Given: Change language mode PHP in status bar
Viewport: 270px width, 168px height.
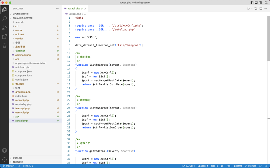Looking at the screenshot, I should click(229, 166).
